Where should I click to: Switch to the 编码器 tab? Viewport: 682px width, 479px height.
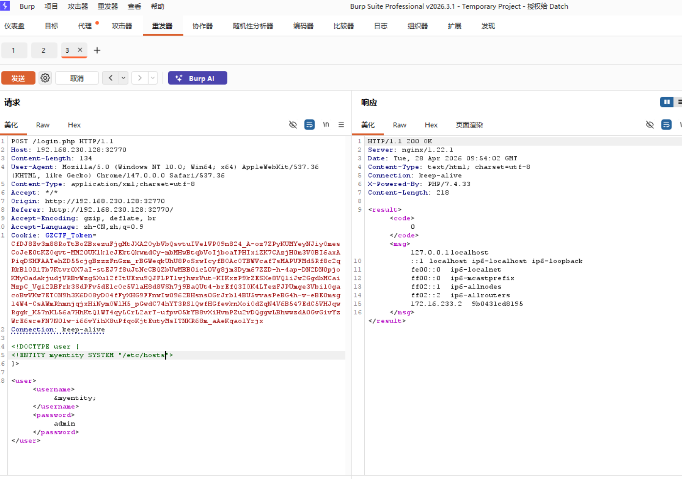(x=303, y=26)
